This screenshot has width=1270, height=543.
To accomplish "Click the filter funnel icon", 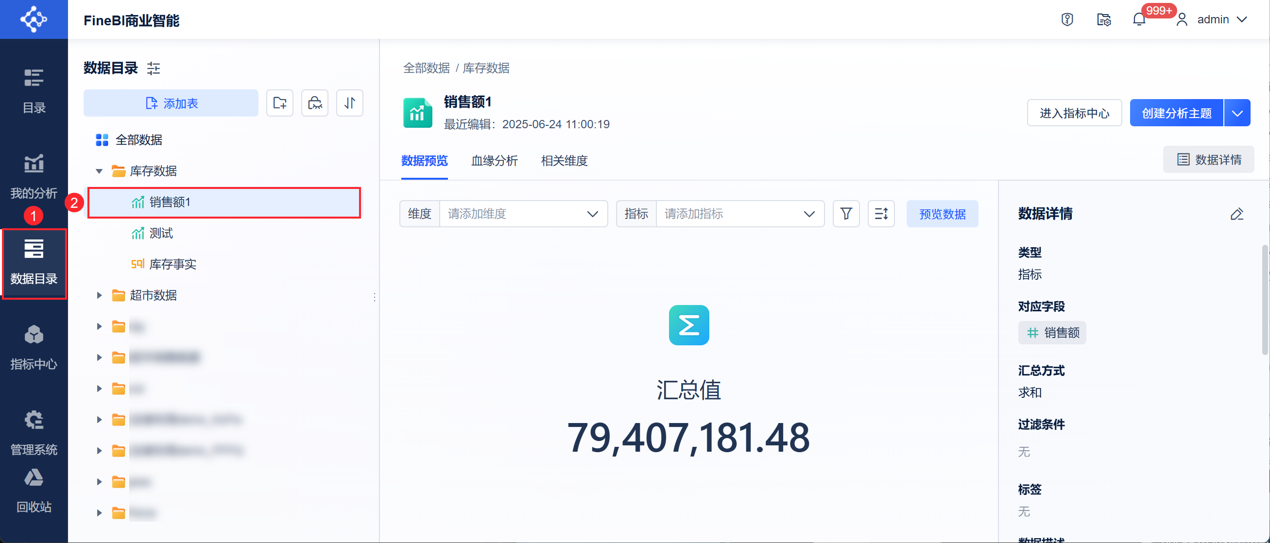I will click(x=846, y=214).
